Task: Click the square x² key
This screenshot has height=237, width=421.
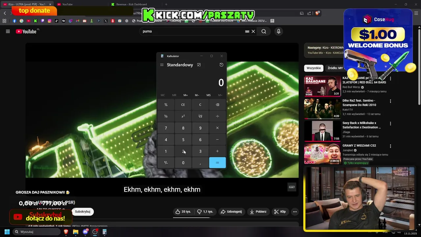Action: click(183, 116)
